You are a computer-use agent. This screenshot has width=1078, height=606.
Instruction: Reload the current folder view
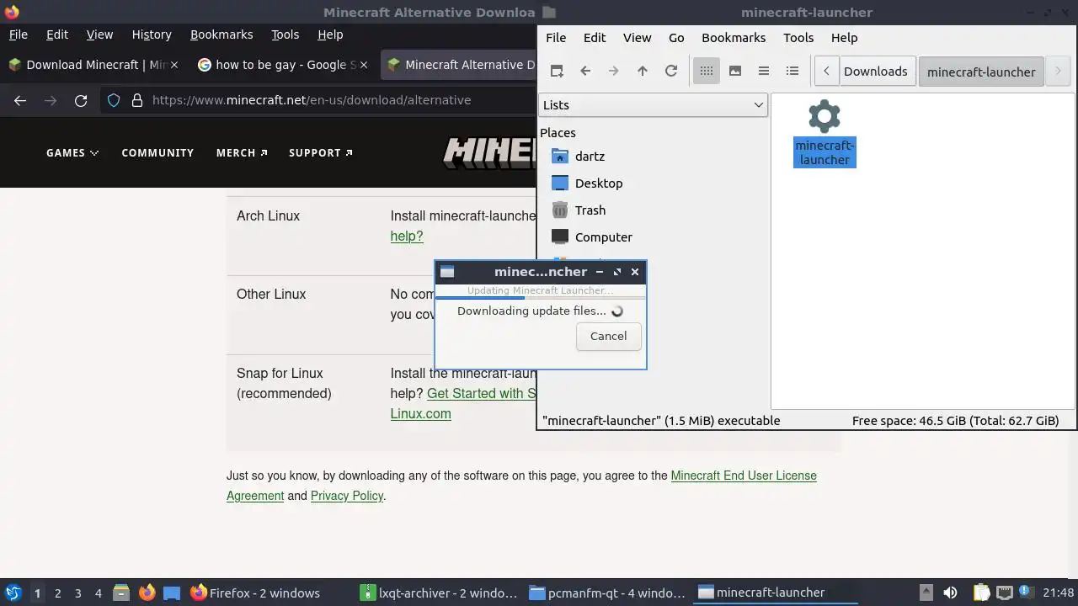671,71
